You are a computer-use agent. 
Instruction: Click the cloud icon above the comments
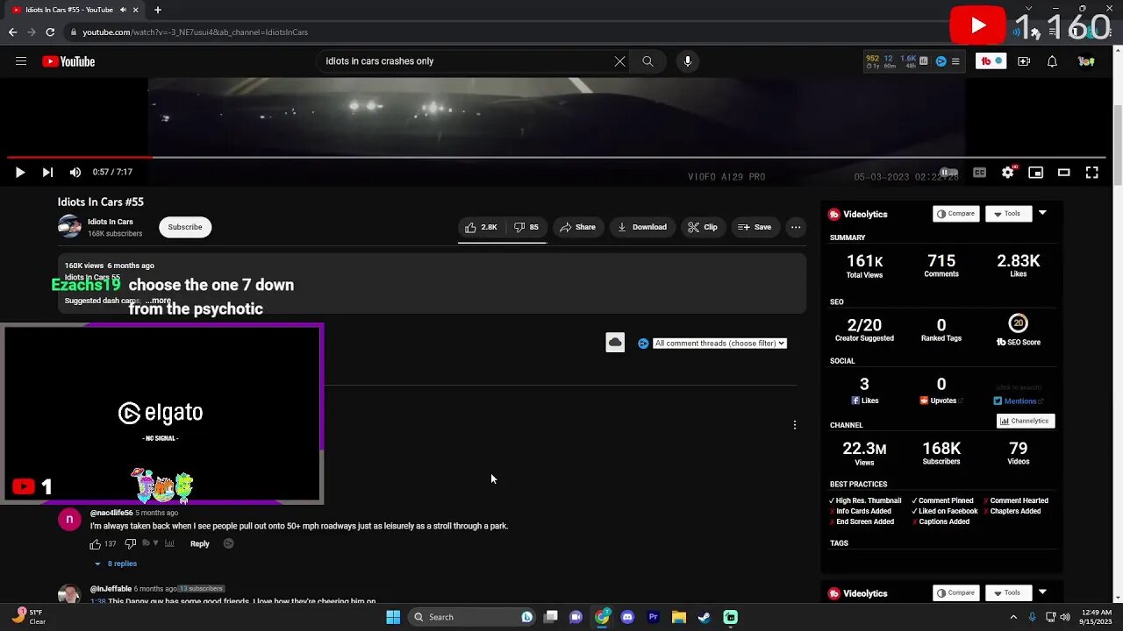click(x=615, y=343)
